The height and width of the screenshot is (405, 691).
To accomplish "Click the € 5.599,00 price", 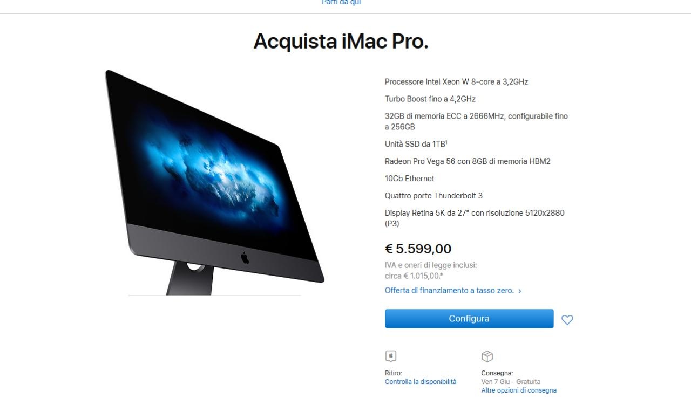I will pos(418,249).
